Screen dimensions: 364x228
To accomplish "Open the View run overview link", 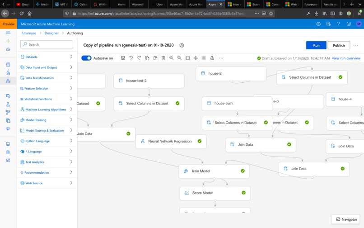I will click(346, 58).
